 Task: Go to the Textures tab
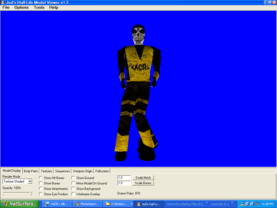47,171
